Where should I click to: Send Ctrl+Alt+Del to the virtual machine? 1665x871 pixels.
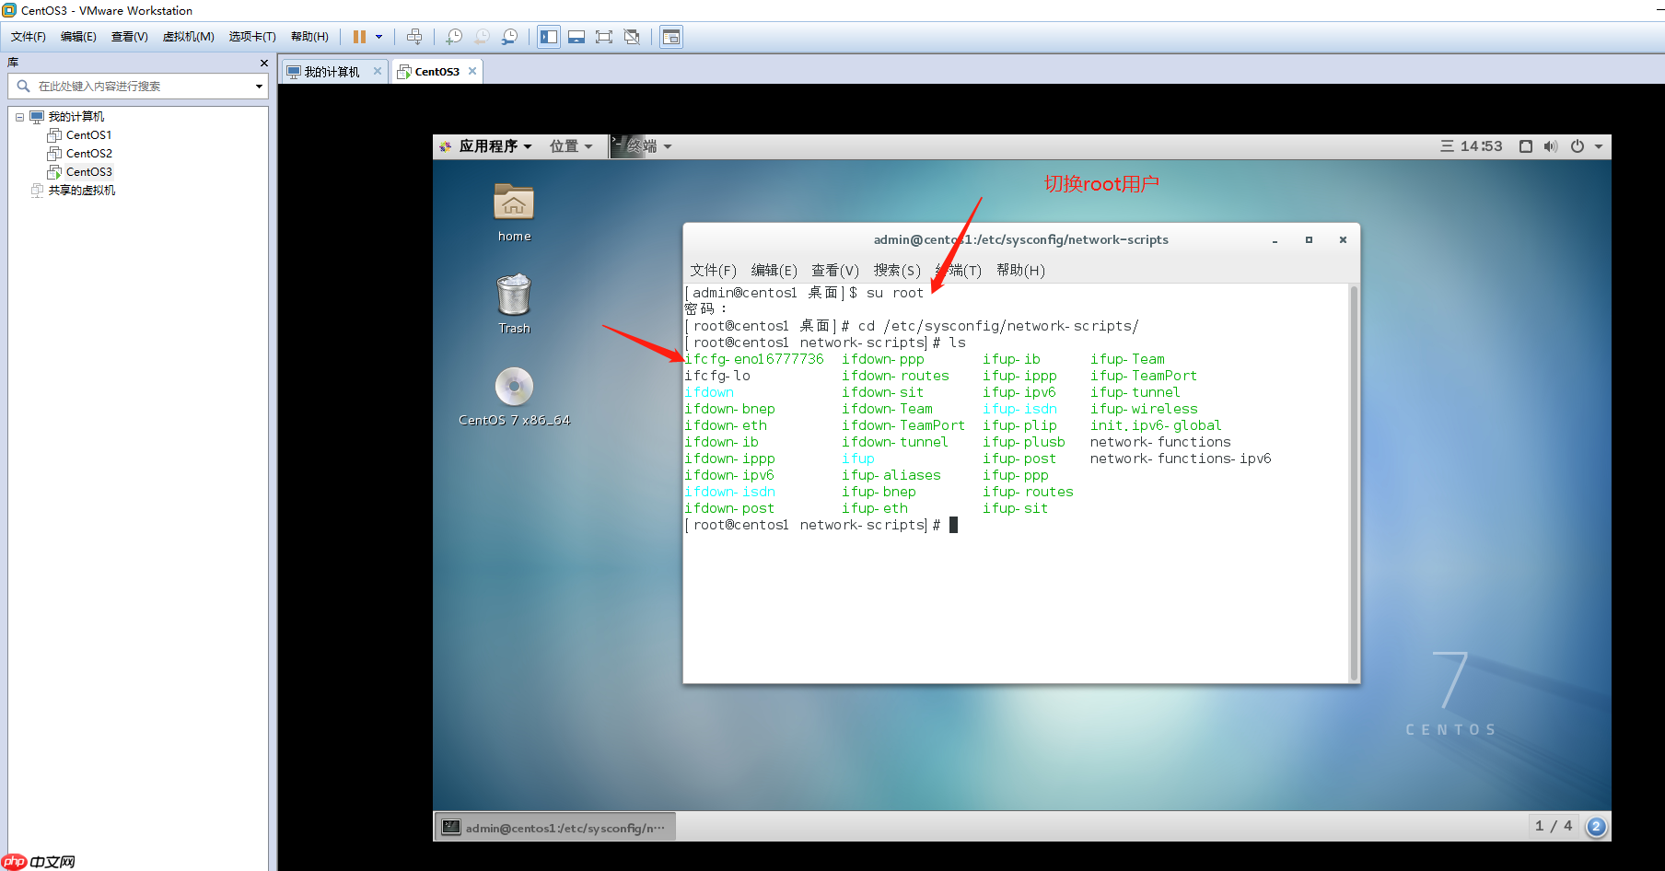point(414,37)
